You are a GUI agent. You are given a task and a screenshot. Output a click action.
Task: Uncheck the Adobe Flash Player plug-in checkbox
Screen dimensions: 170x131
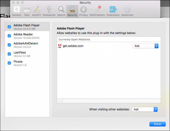9,27
